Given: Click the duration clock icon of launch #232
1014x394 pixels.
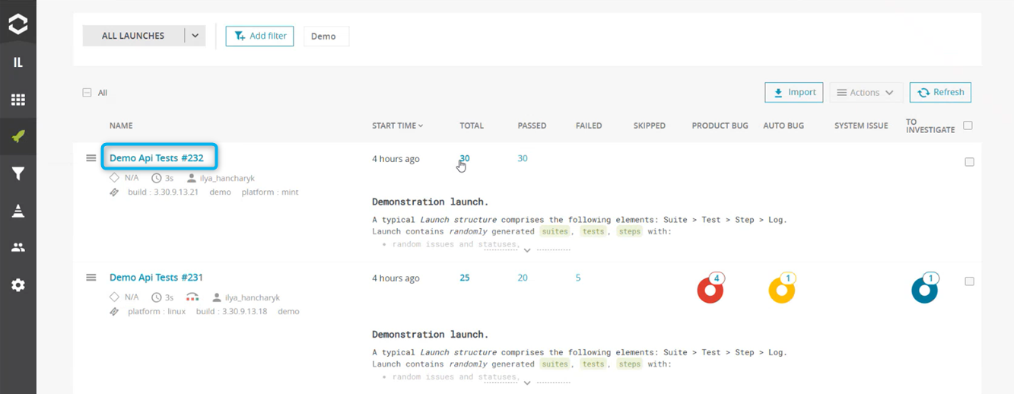Looking at the screenshot, I should pos(156,178).
